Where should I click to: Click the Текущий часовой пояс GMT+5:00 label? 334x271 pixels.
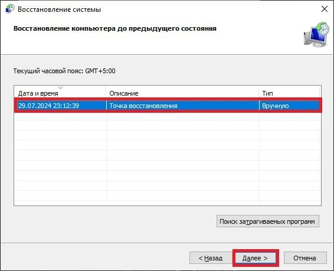click(64, 71)
